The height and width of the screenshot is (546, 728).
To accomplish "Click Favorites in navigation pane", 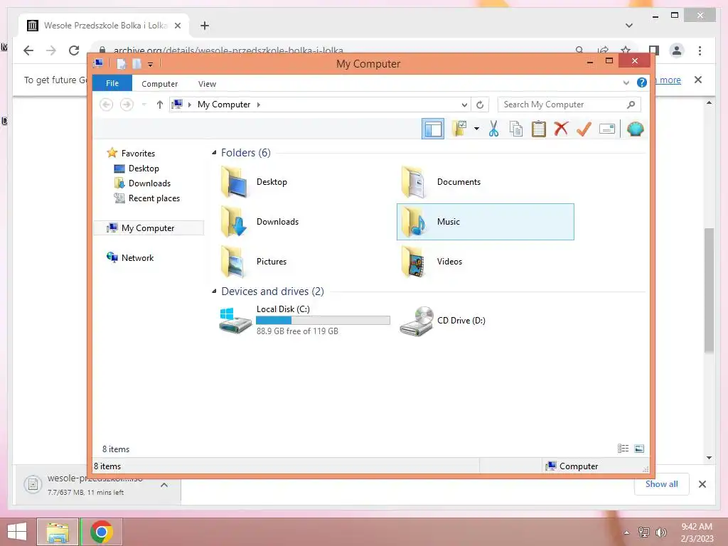I will point(138,154).
